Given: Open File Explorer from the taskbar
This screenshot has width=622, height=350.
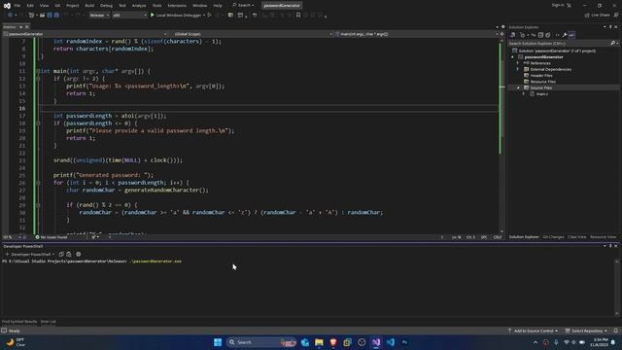Looking at the screenshot, I should click(319, 342).
